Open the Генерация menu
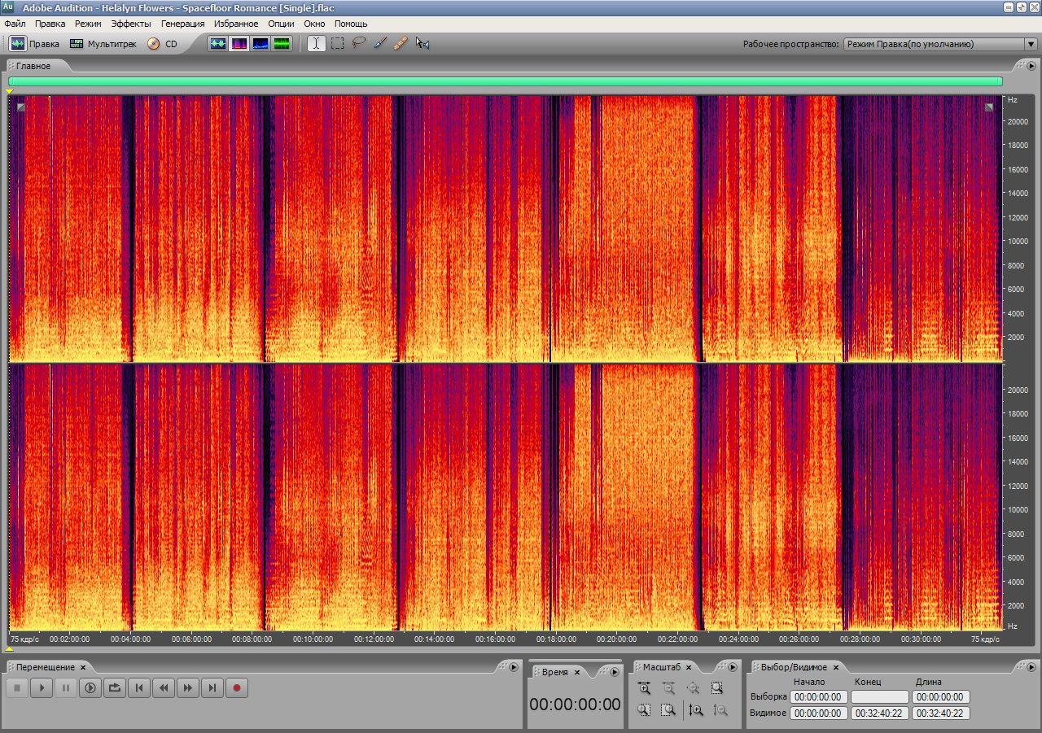 182,24
